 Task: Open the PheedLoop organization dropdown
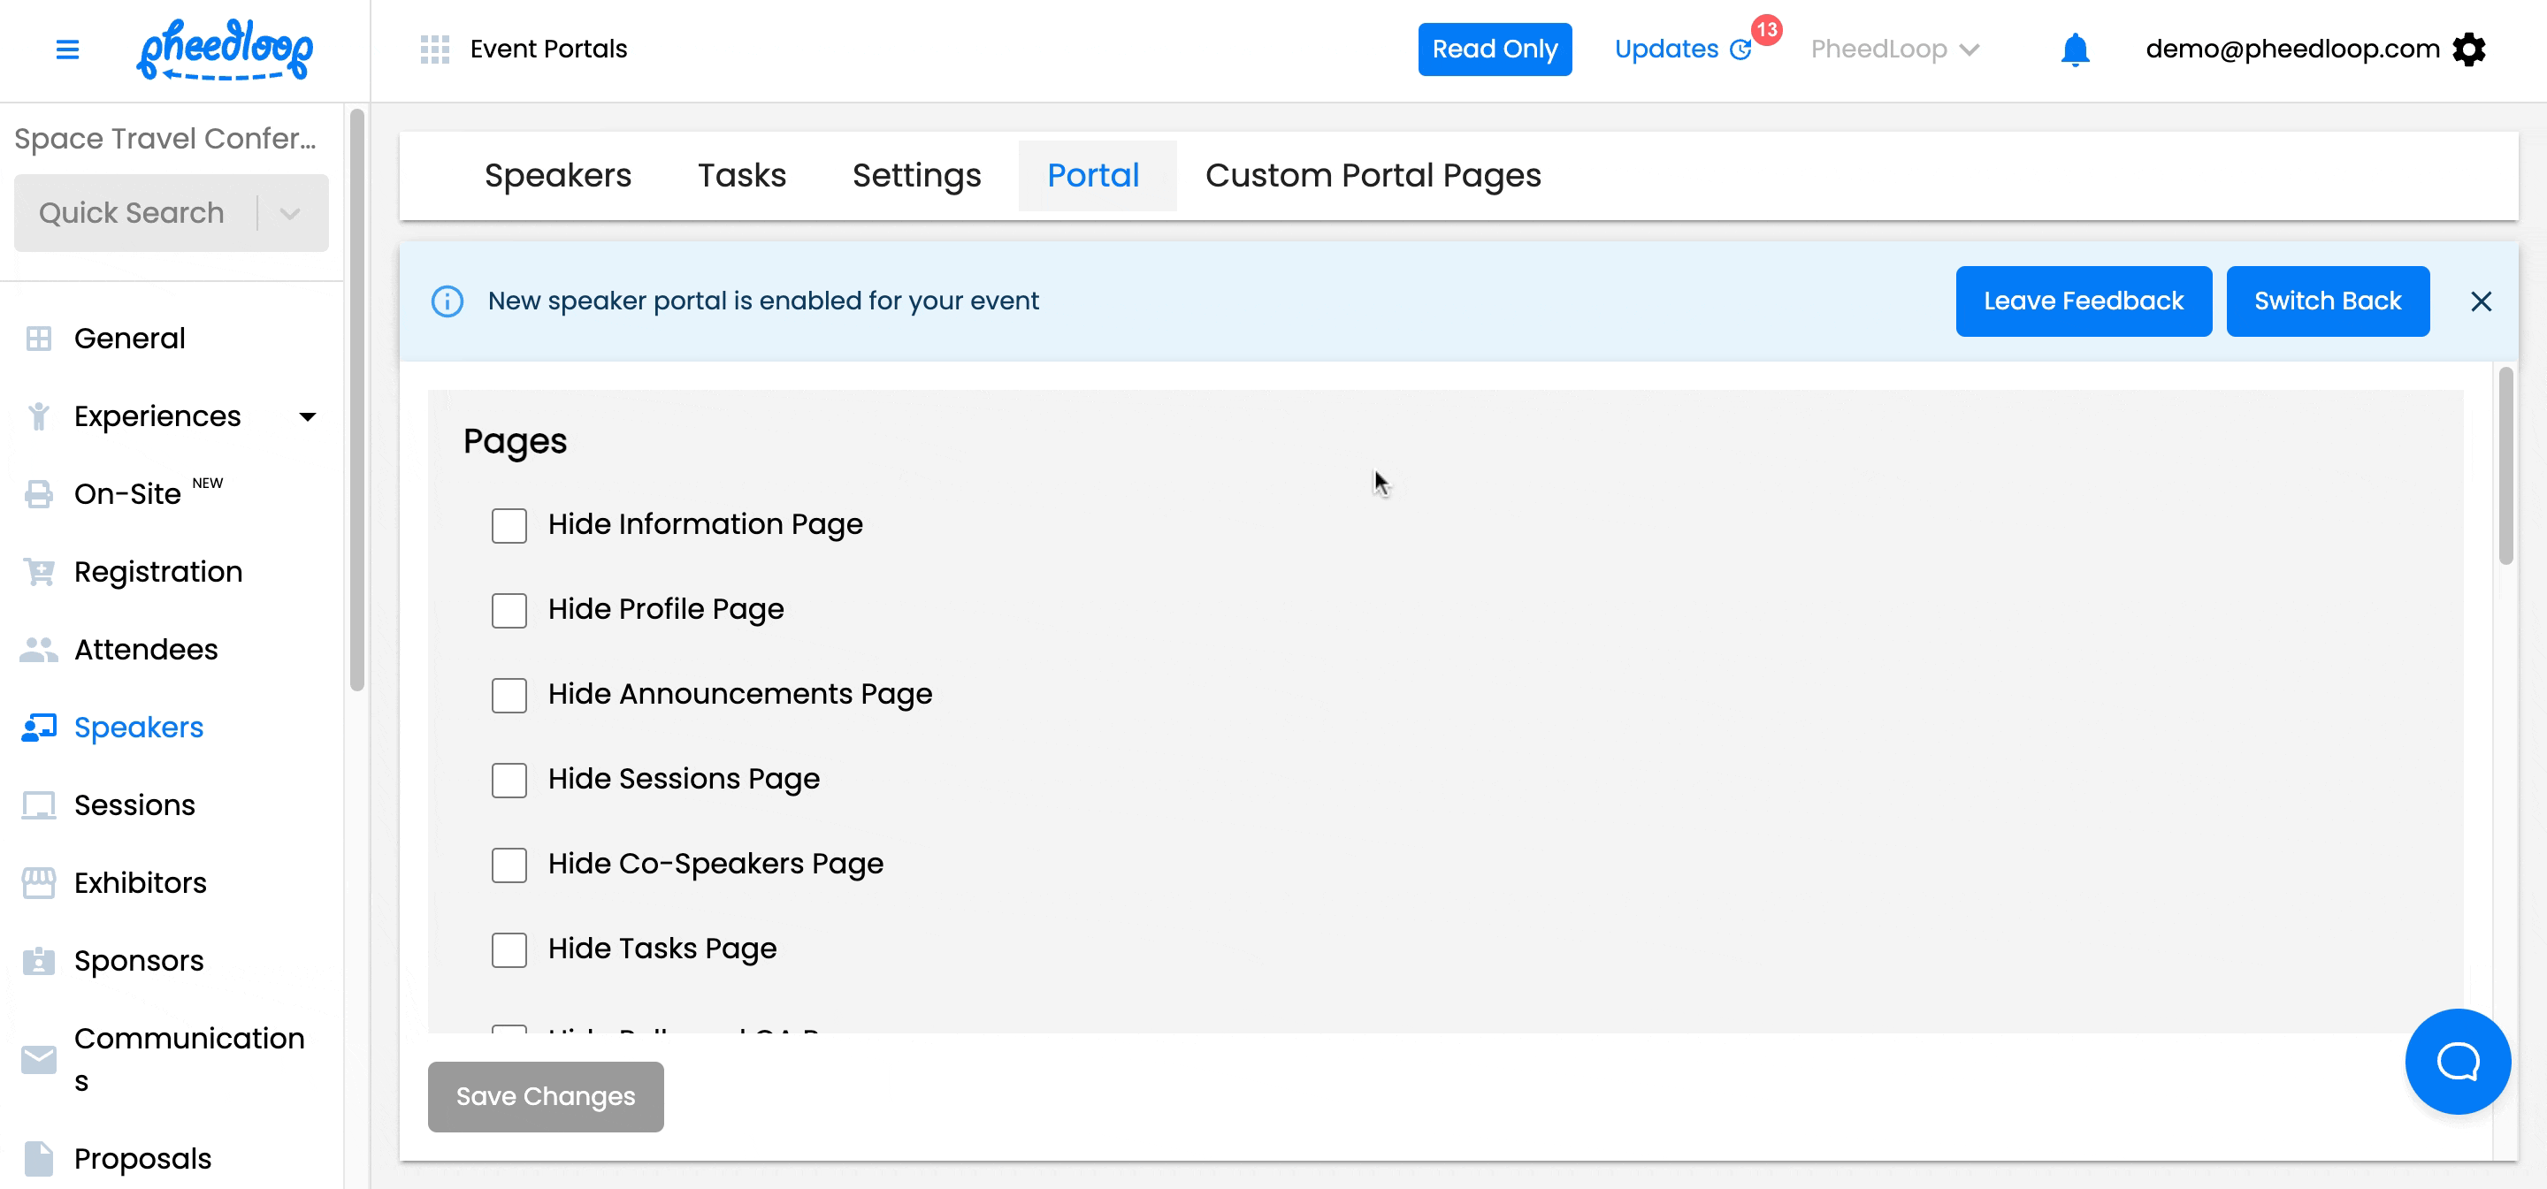tap(1893, 50)
